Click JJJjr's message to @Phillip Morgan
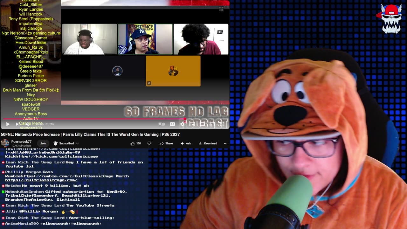407x229 pixels. tap(40, 212)
